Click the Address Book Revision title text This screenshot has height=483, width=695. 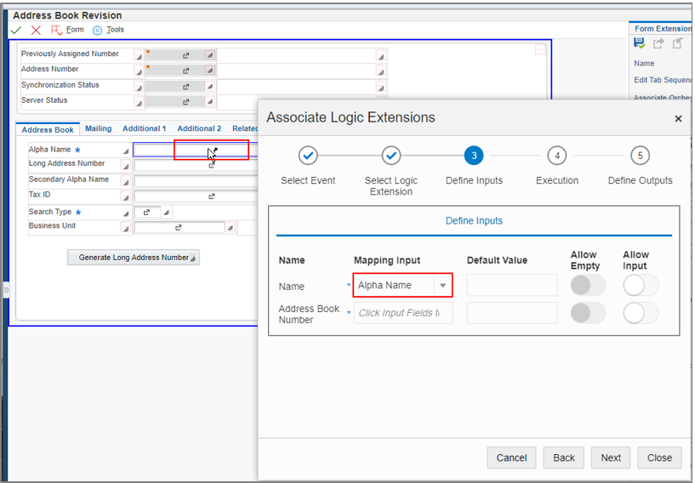(67, 15)
